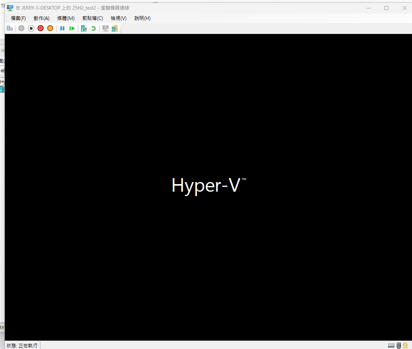This screenshot has height=349, width=412.
Task: Send Ctrl+Alt+Delete using the keys toolbar icon
Action: tap(10, 28)
